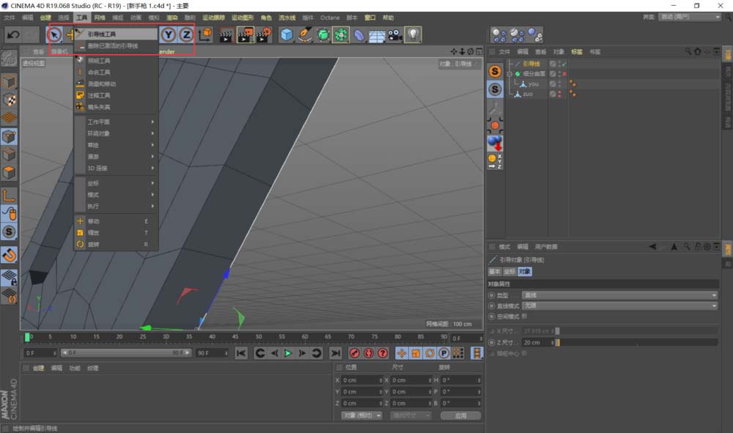Click the 立方体 primitive cube icon
Viewport: 733px width, 433px height.
[x=287, y=34]
